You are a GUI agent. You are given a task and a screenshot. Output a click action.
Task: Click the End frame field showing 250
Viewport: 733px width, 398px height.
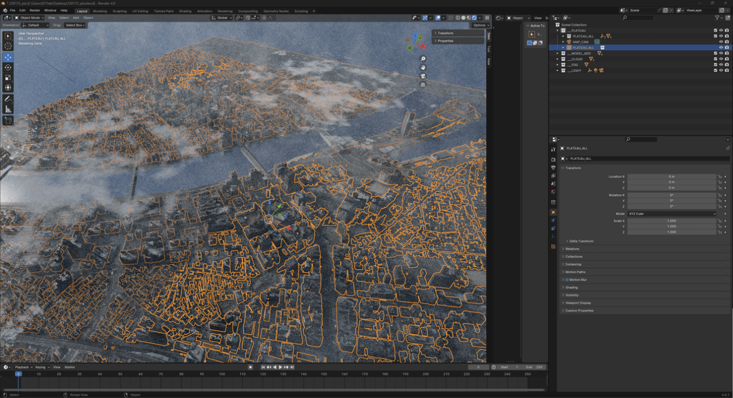(x=534, y=367)
